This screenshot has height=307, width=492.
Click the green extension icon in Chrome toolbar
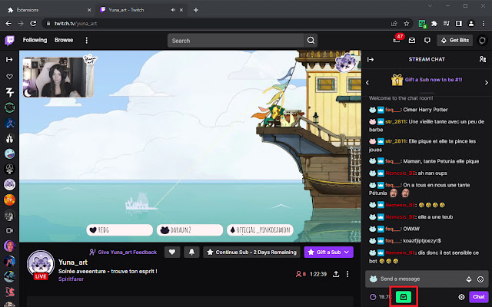[x=422, y=24]
